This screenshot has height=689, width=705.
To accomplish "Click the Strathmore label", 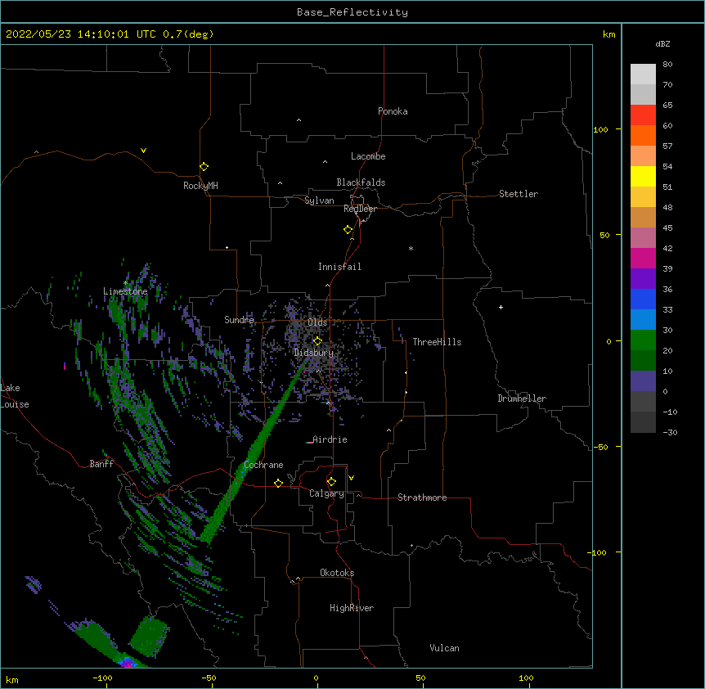I will [422, 498].
